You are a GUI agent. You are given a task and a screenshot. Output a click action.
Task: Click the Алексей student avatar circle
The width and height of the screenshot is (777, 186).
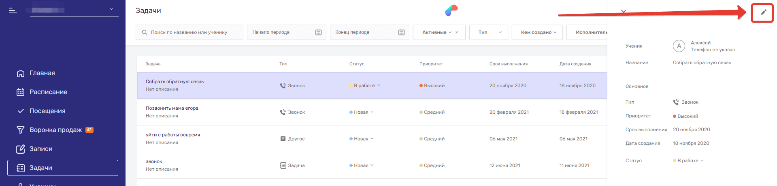pos(679,46)
